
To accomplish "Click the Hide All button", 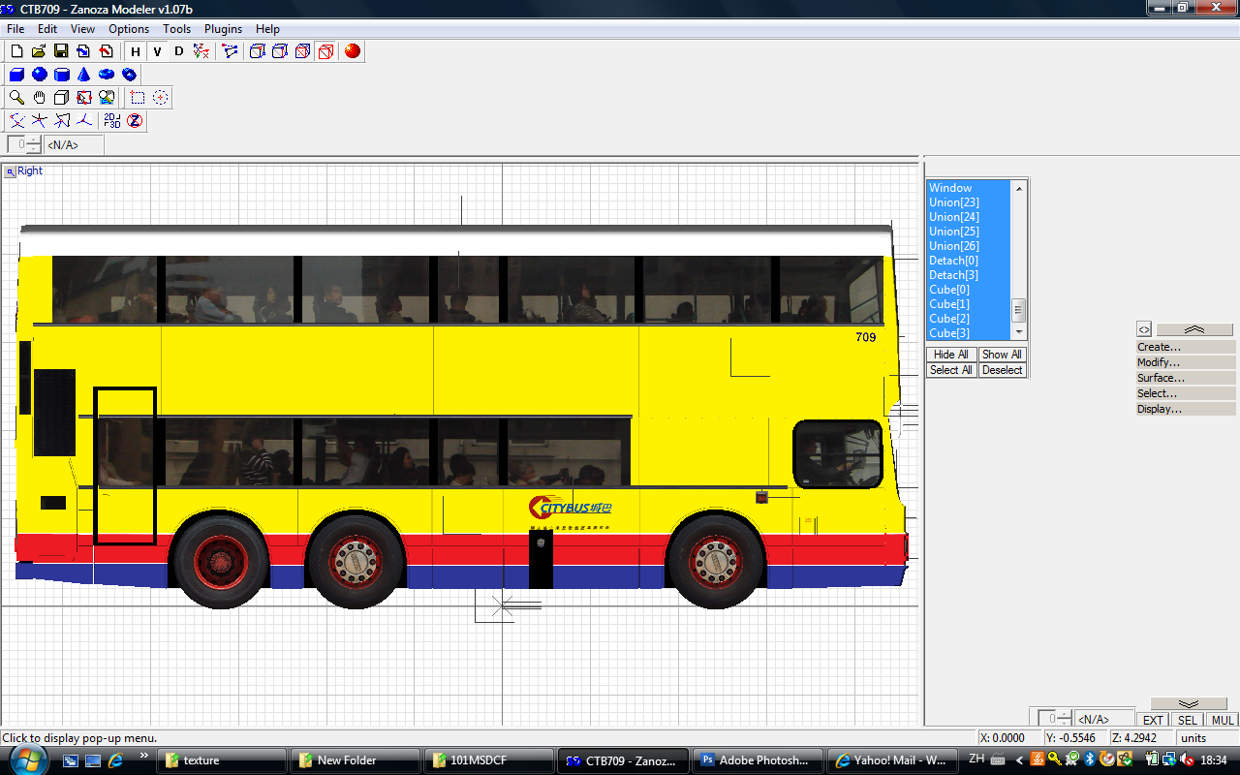I will [951, 355].
